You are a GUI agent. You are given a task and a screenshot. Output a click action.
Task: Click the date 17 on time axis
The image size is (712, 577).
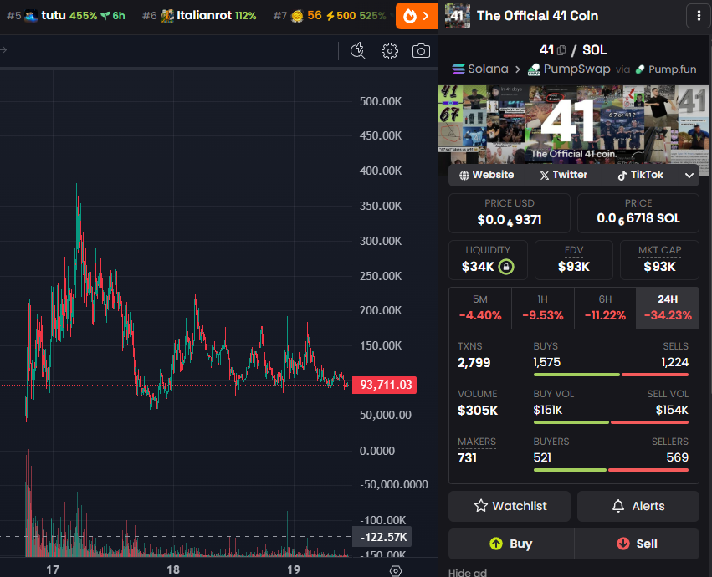pos(53,569)
